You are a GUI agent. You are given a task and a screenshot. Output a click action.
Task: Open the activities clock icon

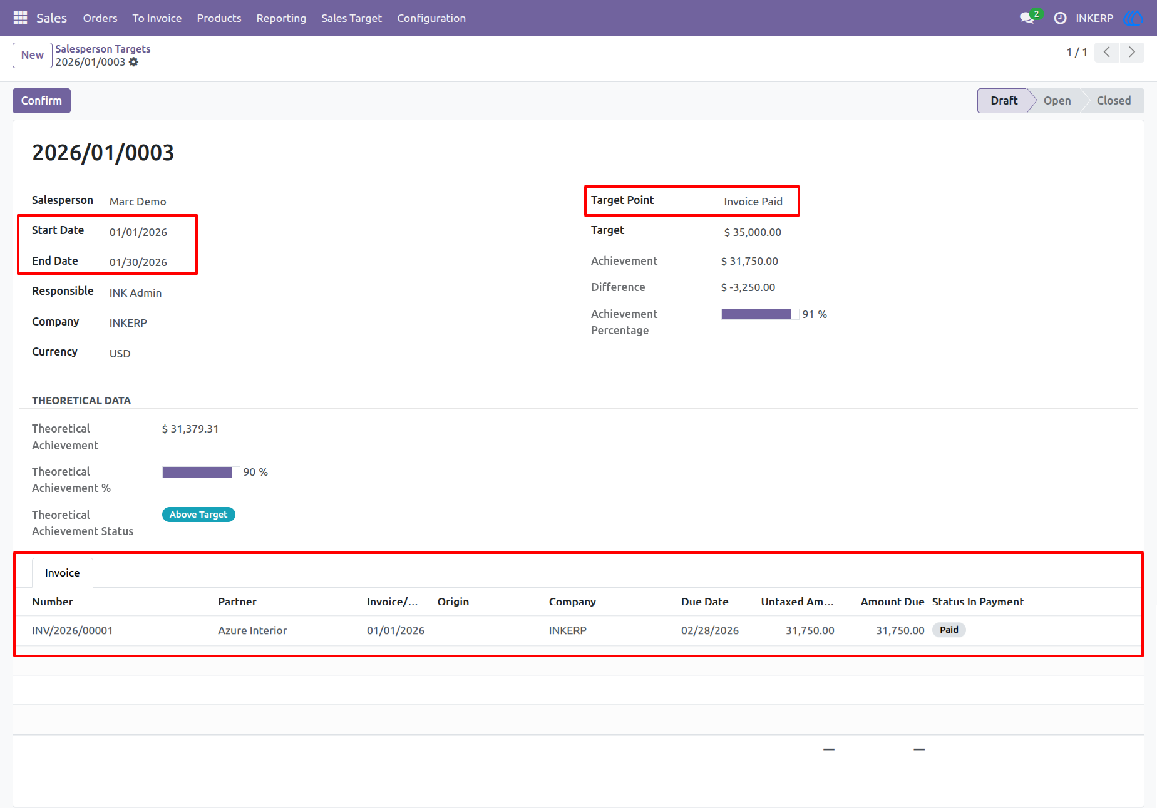[1060, 18]
